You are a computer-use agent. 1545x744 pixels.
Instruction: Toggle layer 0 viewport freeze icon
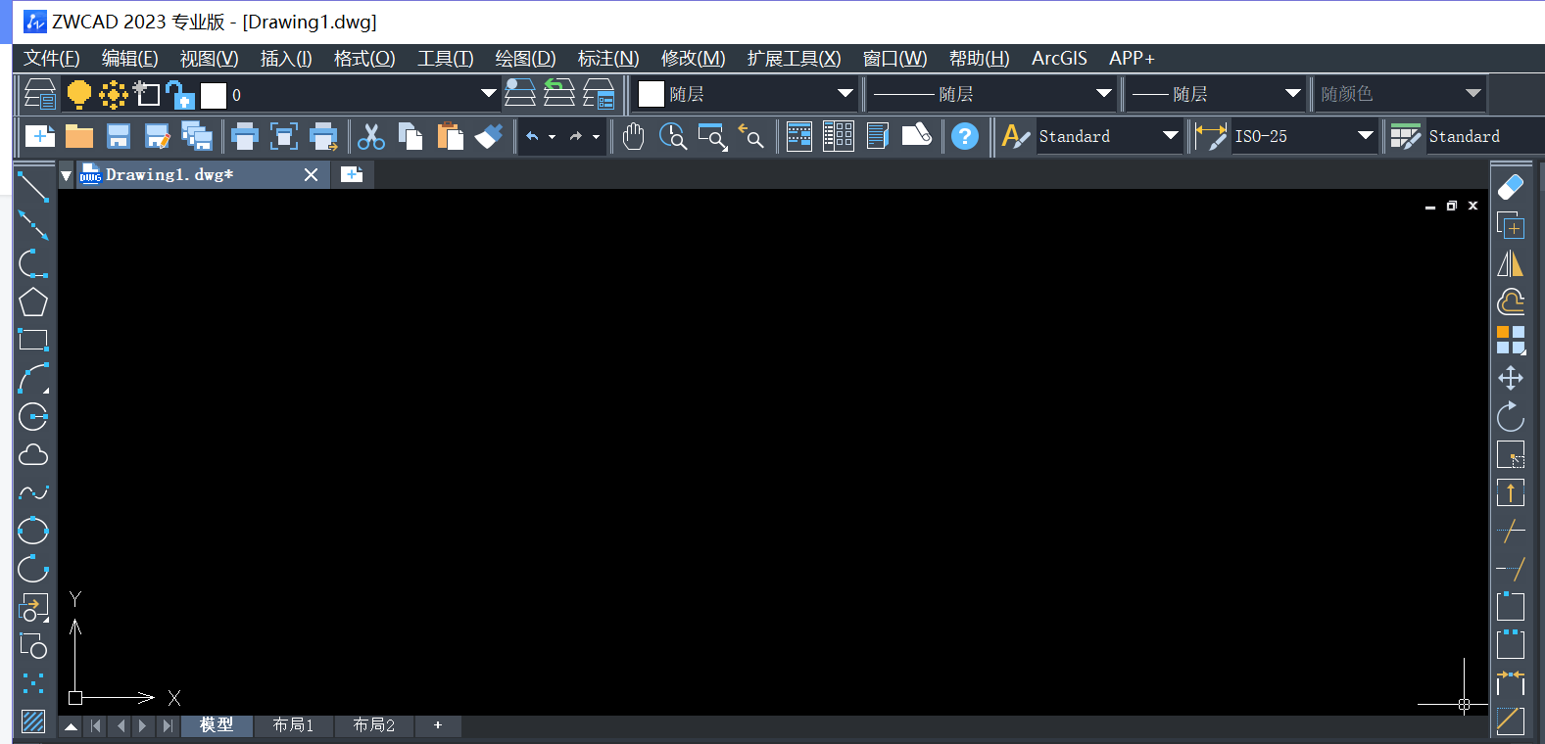click(147, 94)
